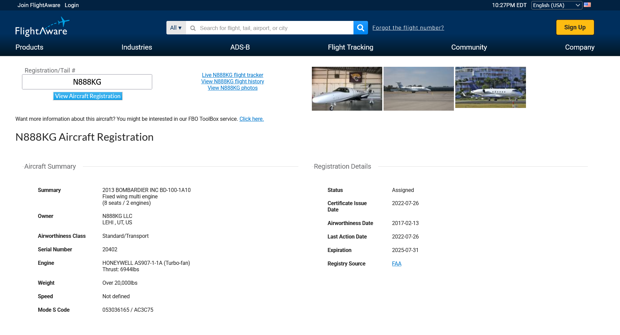Image resolution: width=620 pixels, height=335 pixels.
Task: Open the Industries menu
Action: [x=137, y=47]
